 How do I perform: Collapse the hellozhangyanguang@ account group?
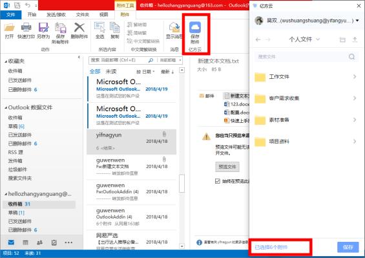[6, 194]
